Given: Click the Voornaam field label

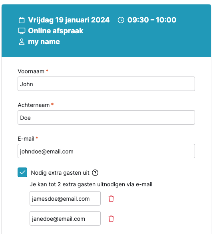Looking at the screenshot, I should click(31, 71).
